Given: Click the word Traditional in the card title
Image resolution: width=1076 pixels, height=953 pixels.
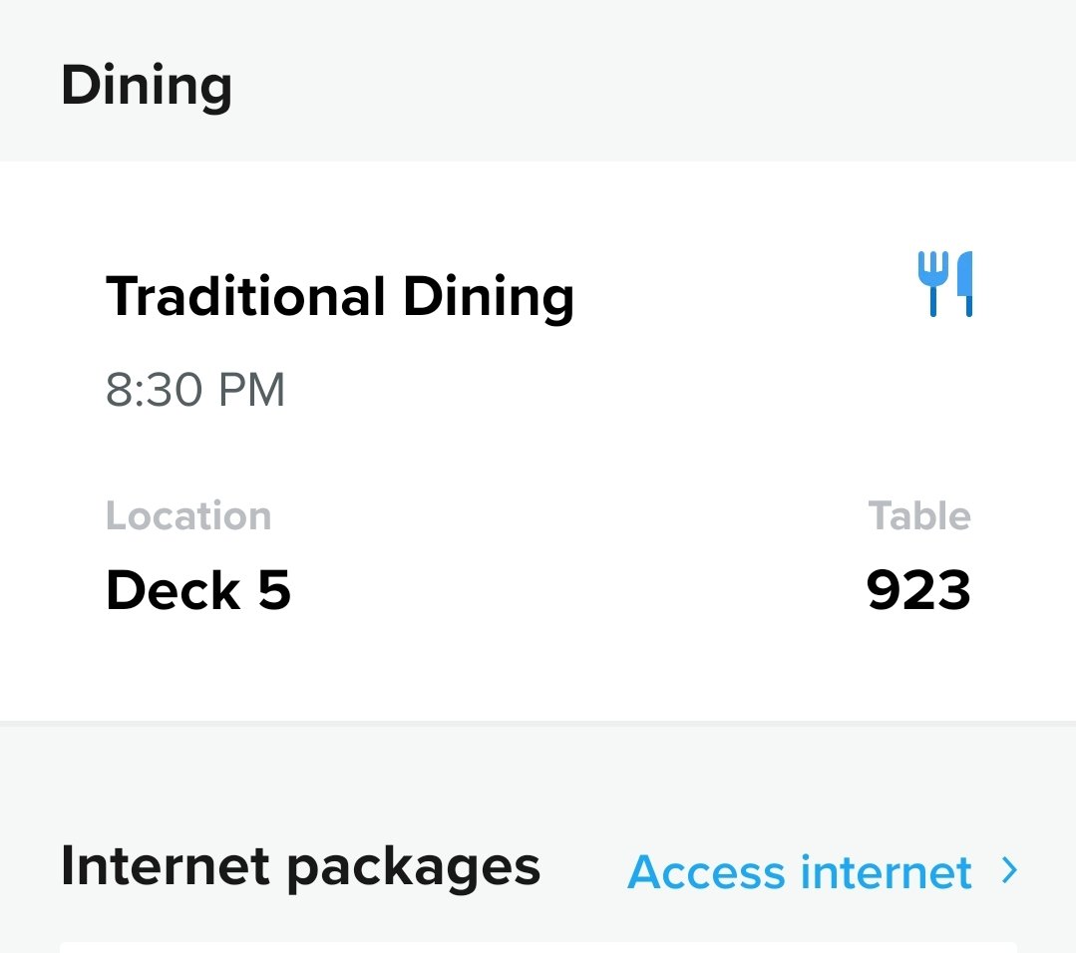Looking at the screenshot, I should pos(245,296).
